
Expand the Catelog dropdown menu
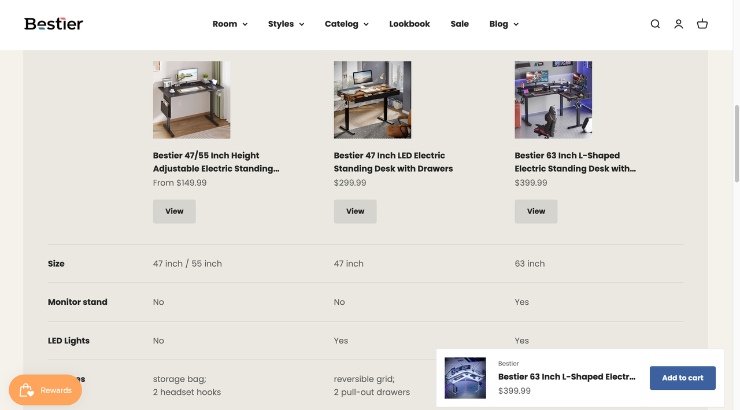[347, 24]
